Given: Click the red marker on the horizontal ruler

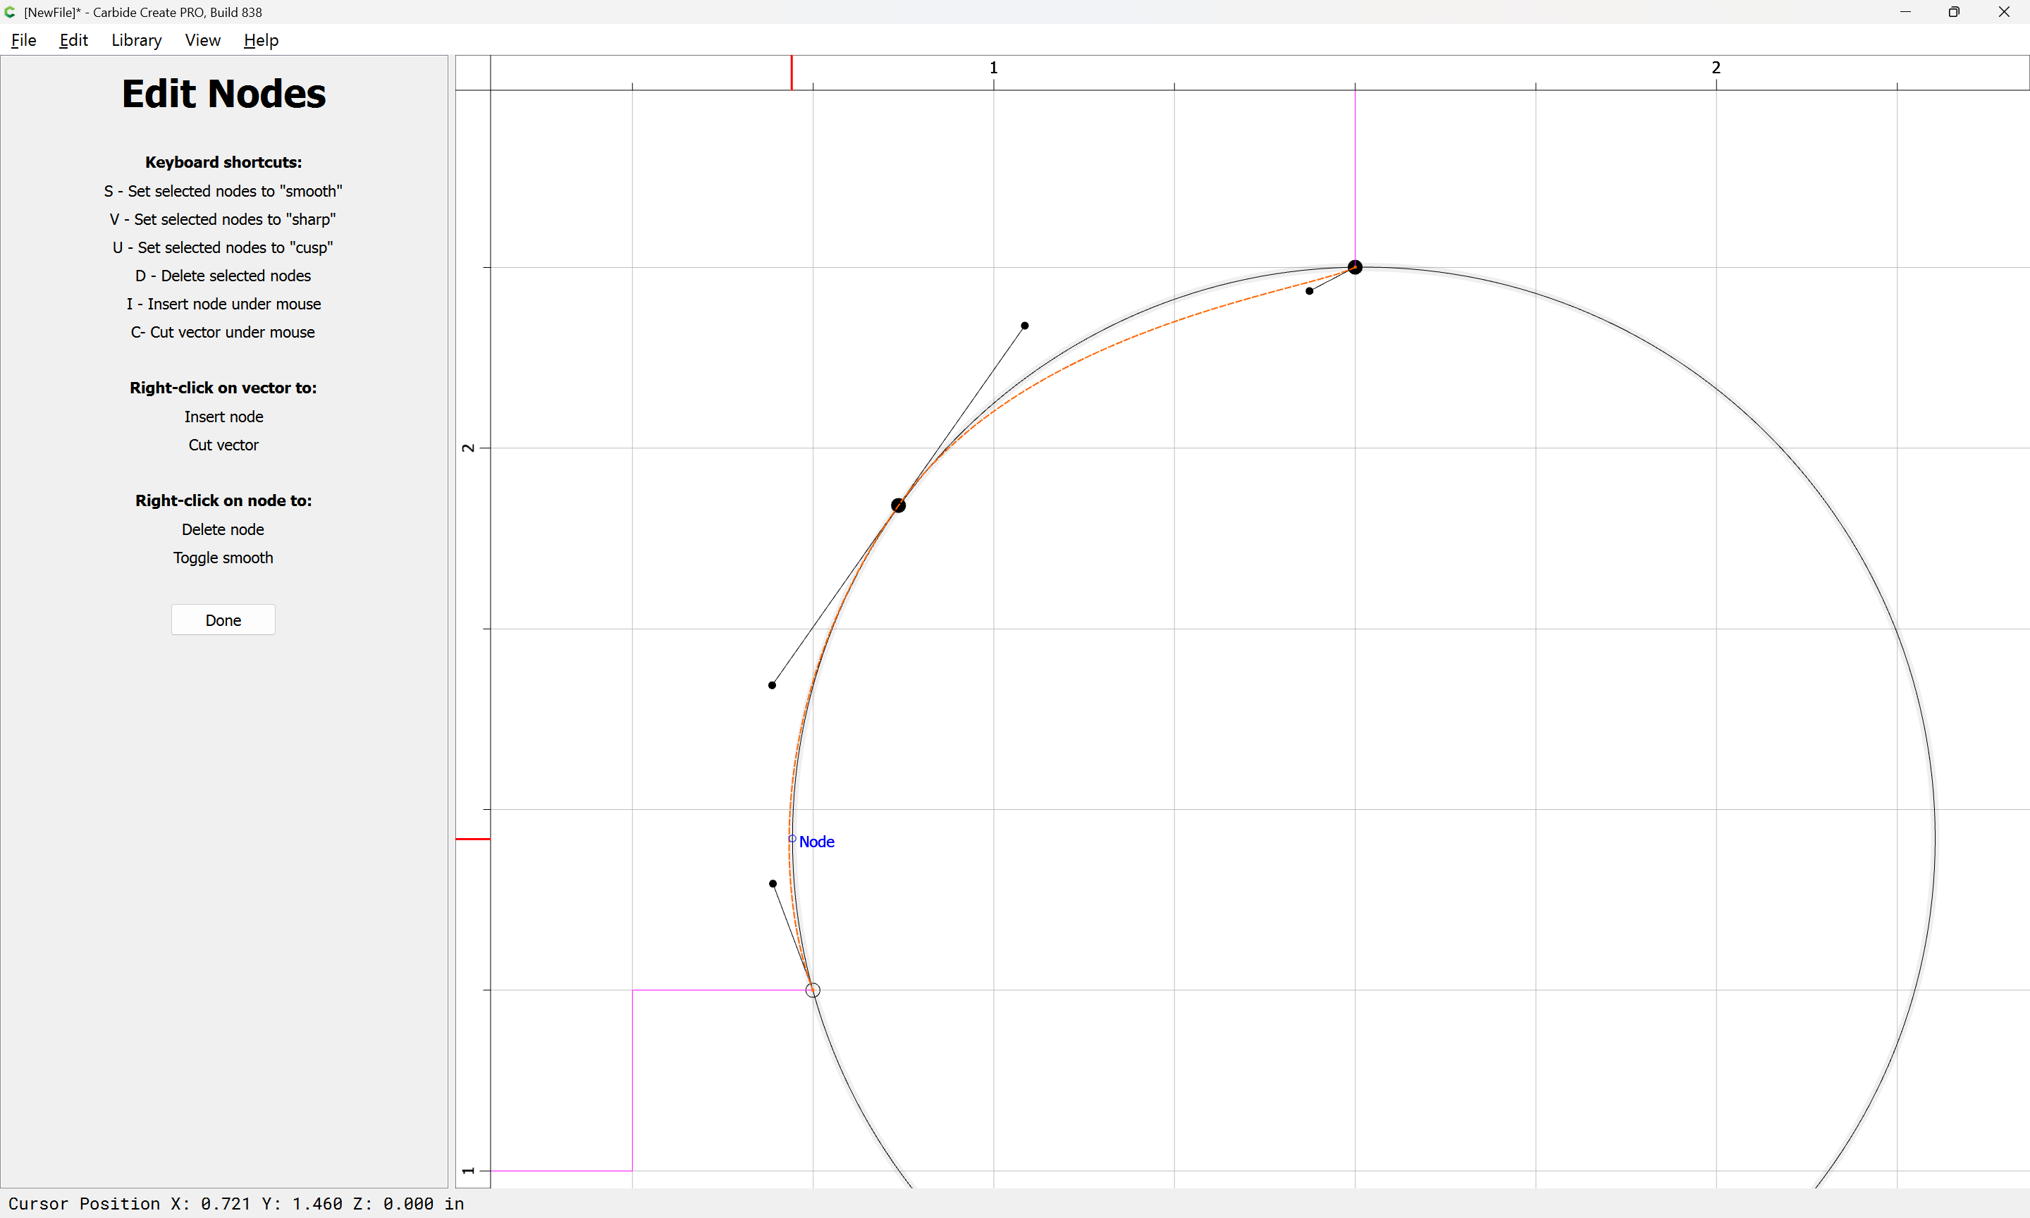Looking at the screenshot, I should (791, 72).
